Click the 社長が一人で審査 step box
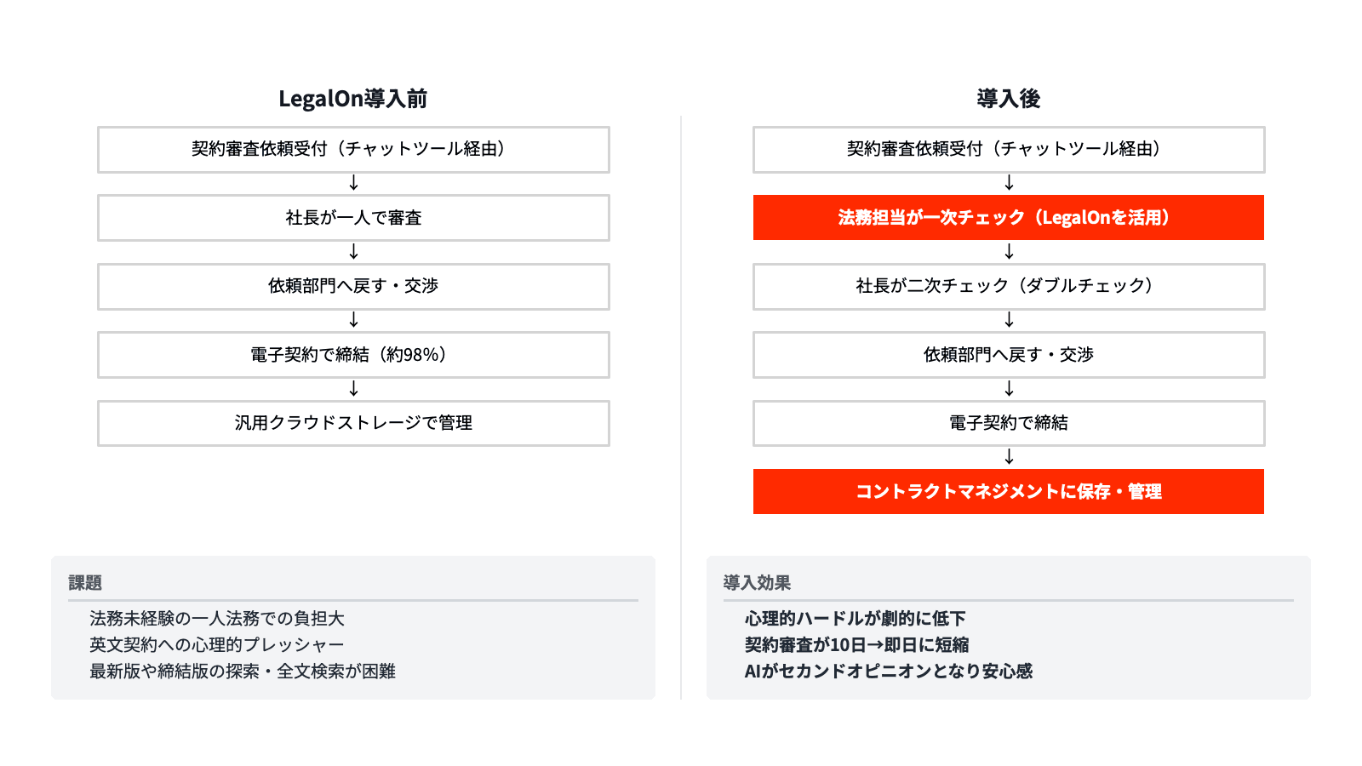Viewport: 1362px width, 766px height. (353, 218)
